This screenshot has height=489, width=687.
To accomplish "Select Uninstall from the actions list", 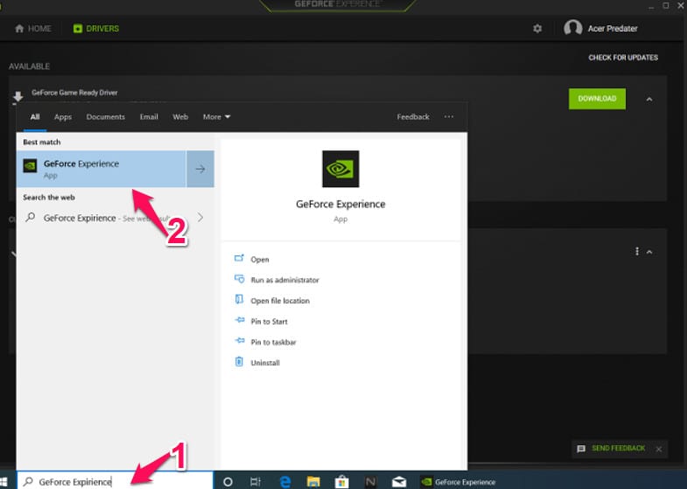I will tap(265, 362).
